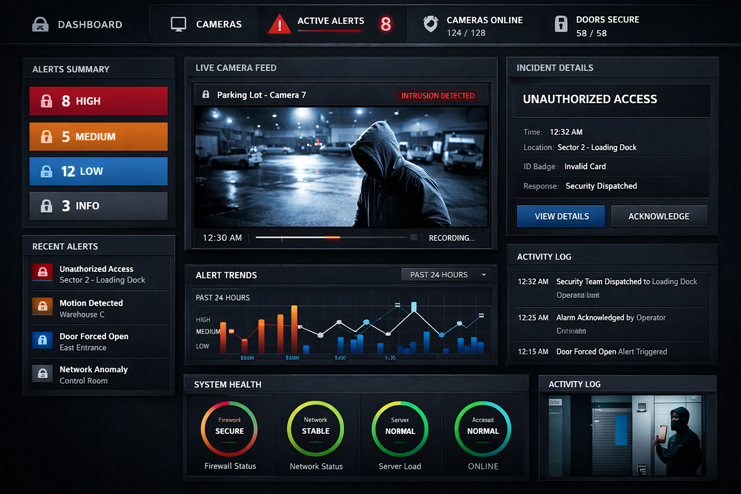Open the Dashboard tab

point(77,24)
